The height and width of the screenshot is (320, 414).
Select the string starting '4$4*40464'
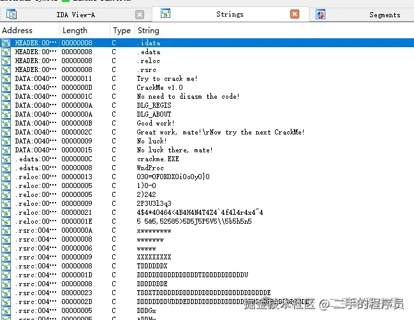click(200, 212)
